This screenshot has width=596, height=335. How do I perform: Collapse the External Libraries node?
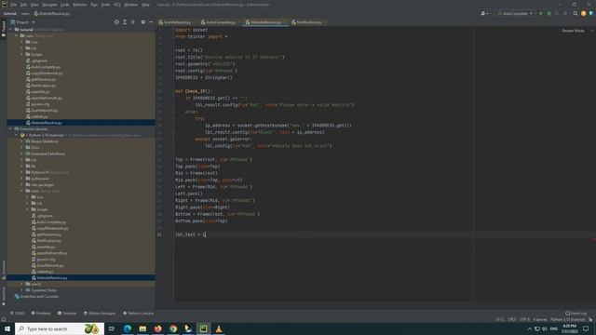click(x=11, y=128)
